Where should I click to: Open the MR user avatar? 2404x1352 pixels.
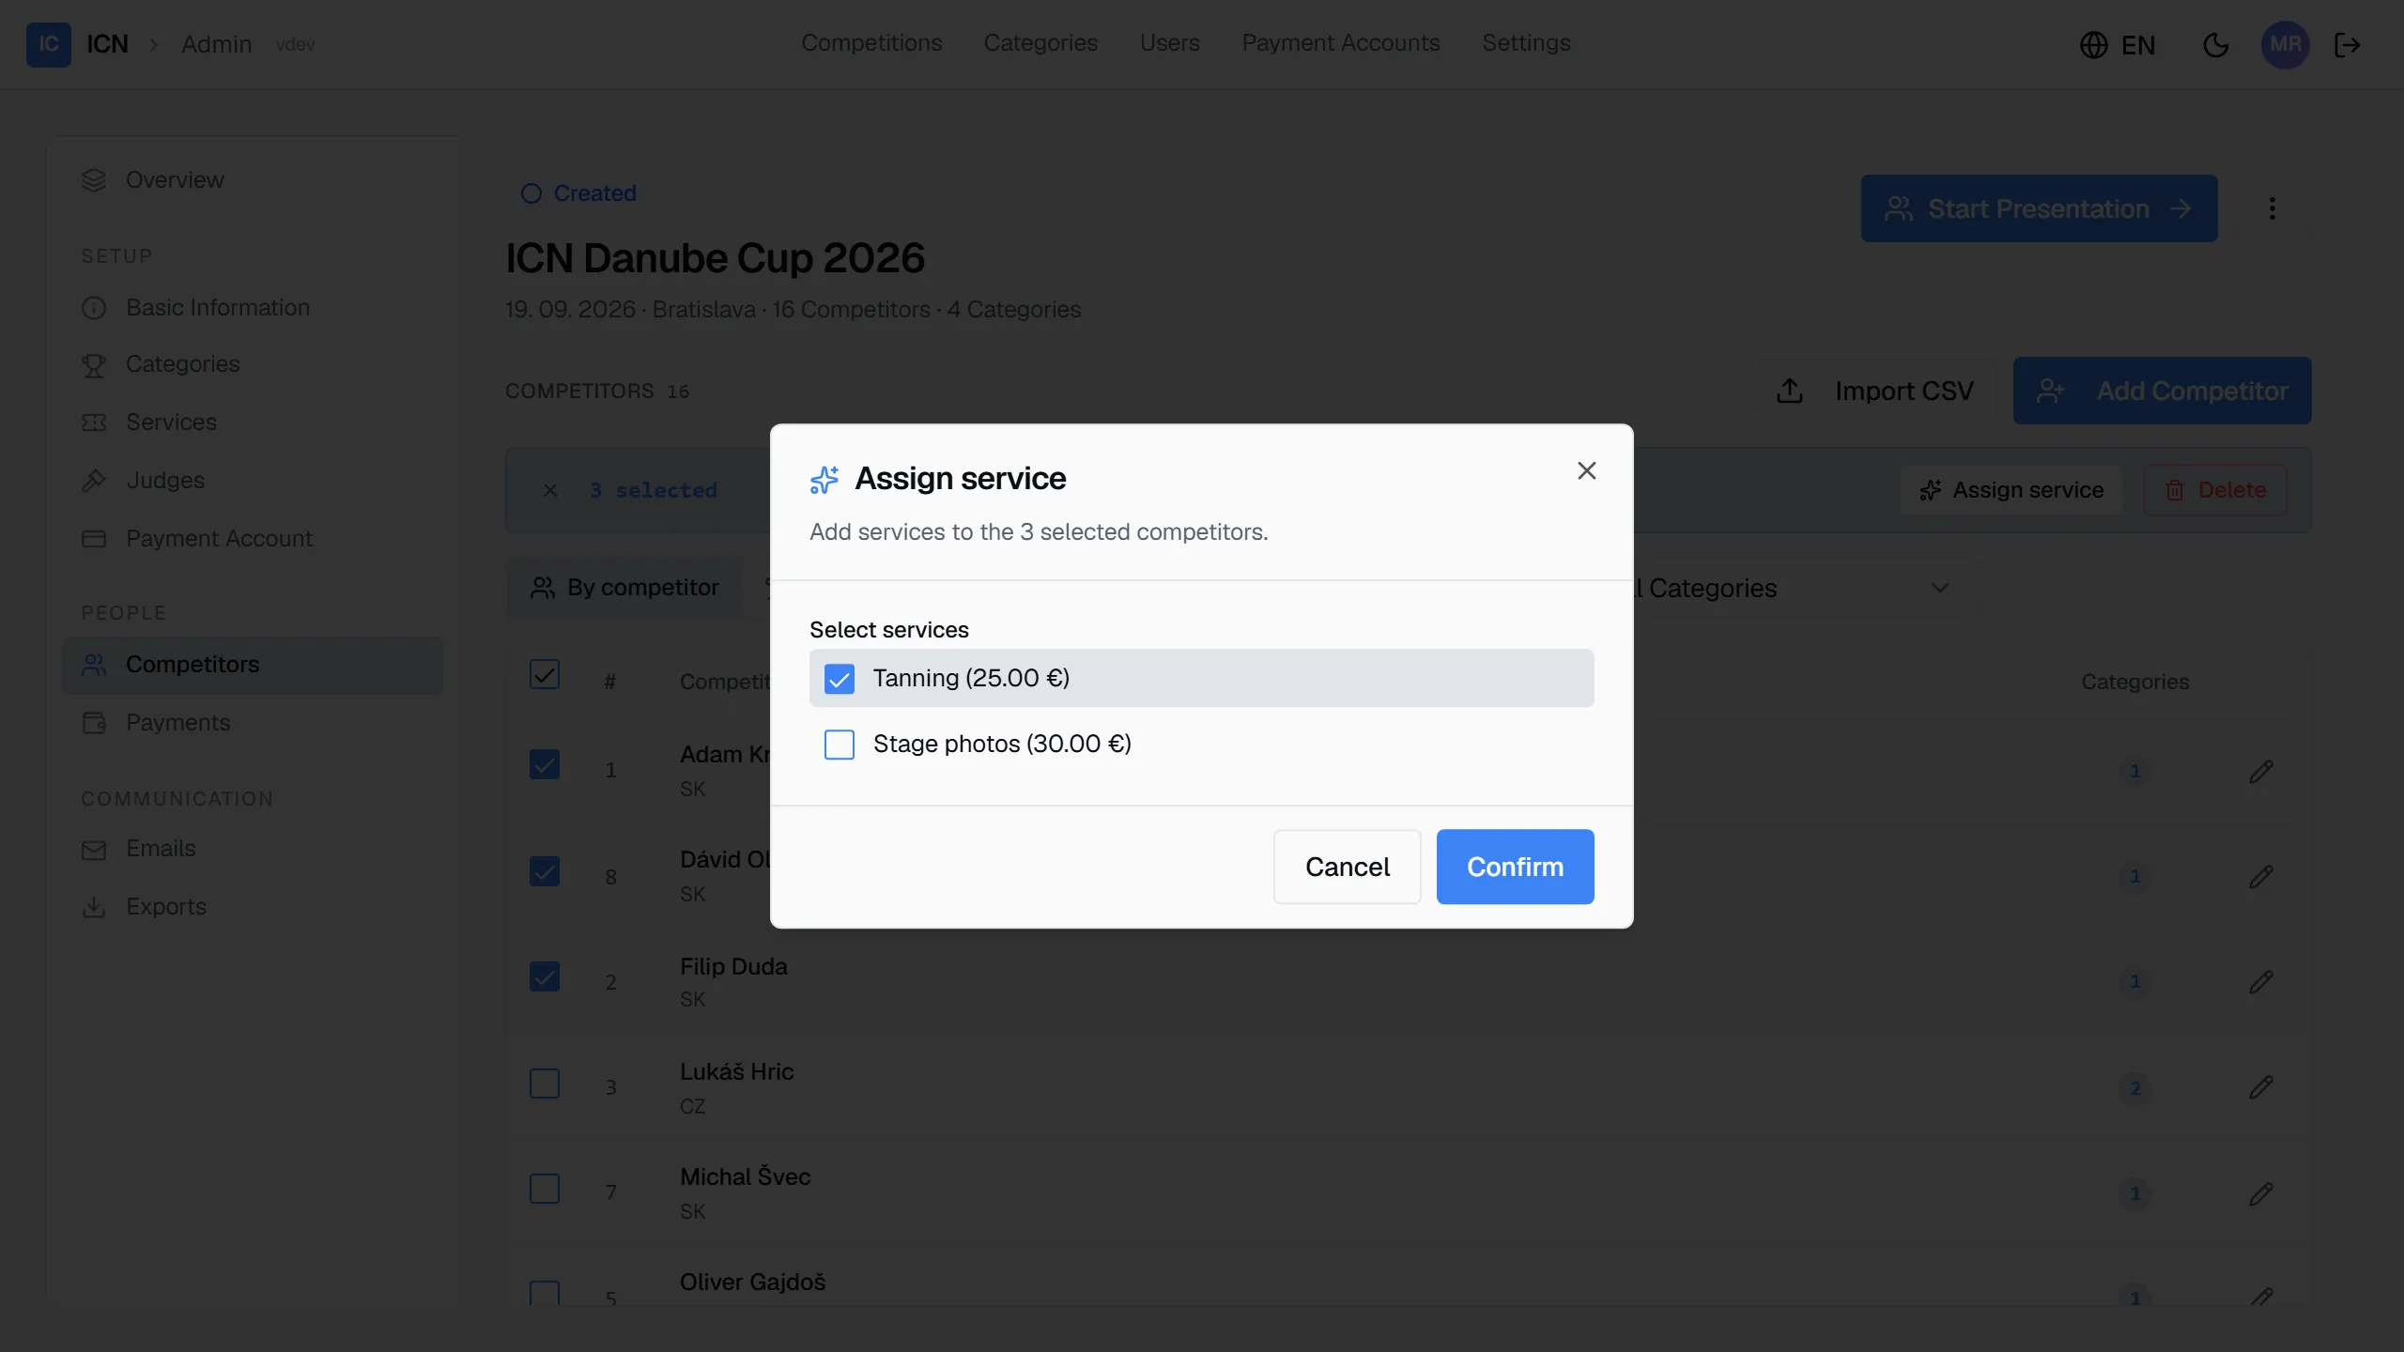2285,44
